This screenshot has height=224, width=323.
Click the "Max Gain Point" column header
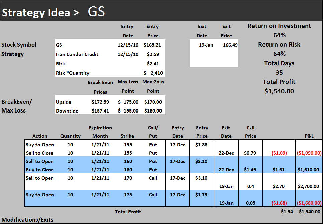tap(153, 86)
